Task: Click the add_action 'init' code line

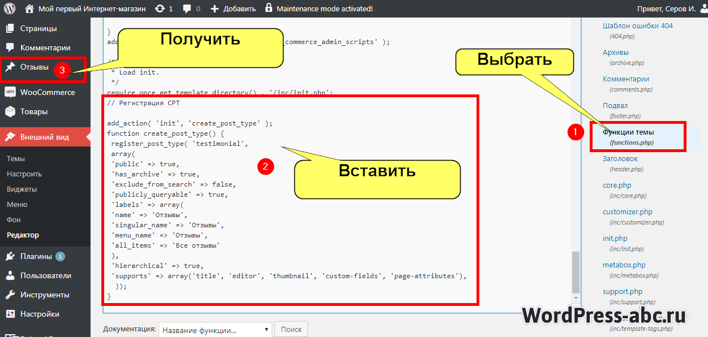Action: coord(190,123)
